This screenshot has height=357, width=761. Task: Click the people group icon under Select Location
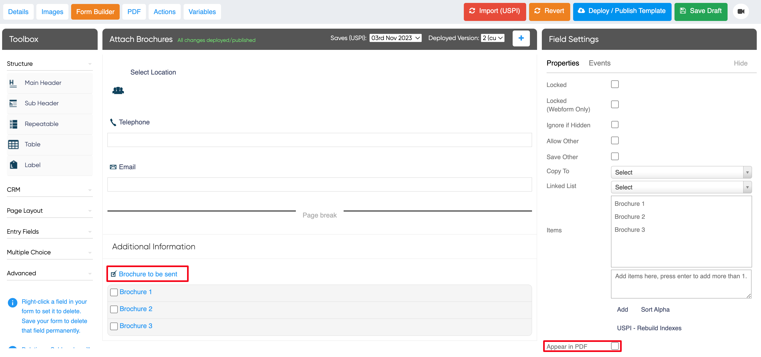118,90
